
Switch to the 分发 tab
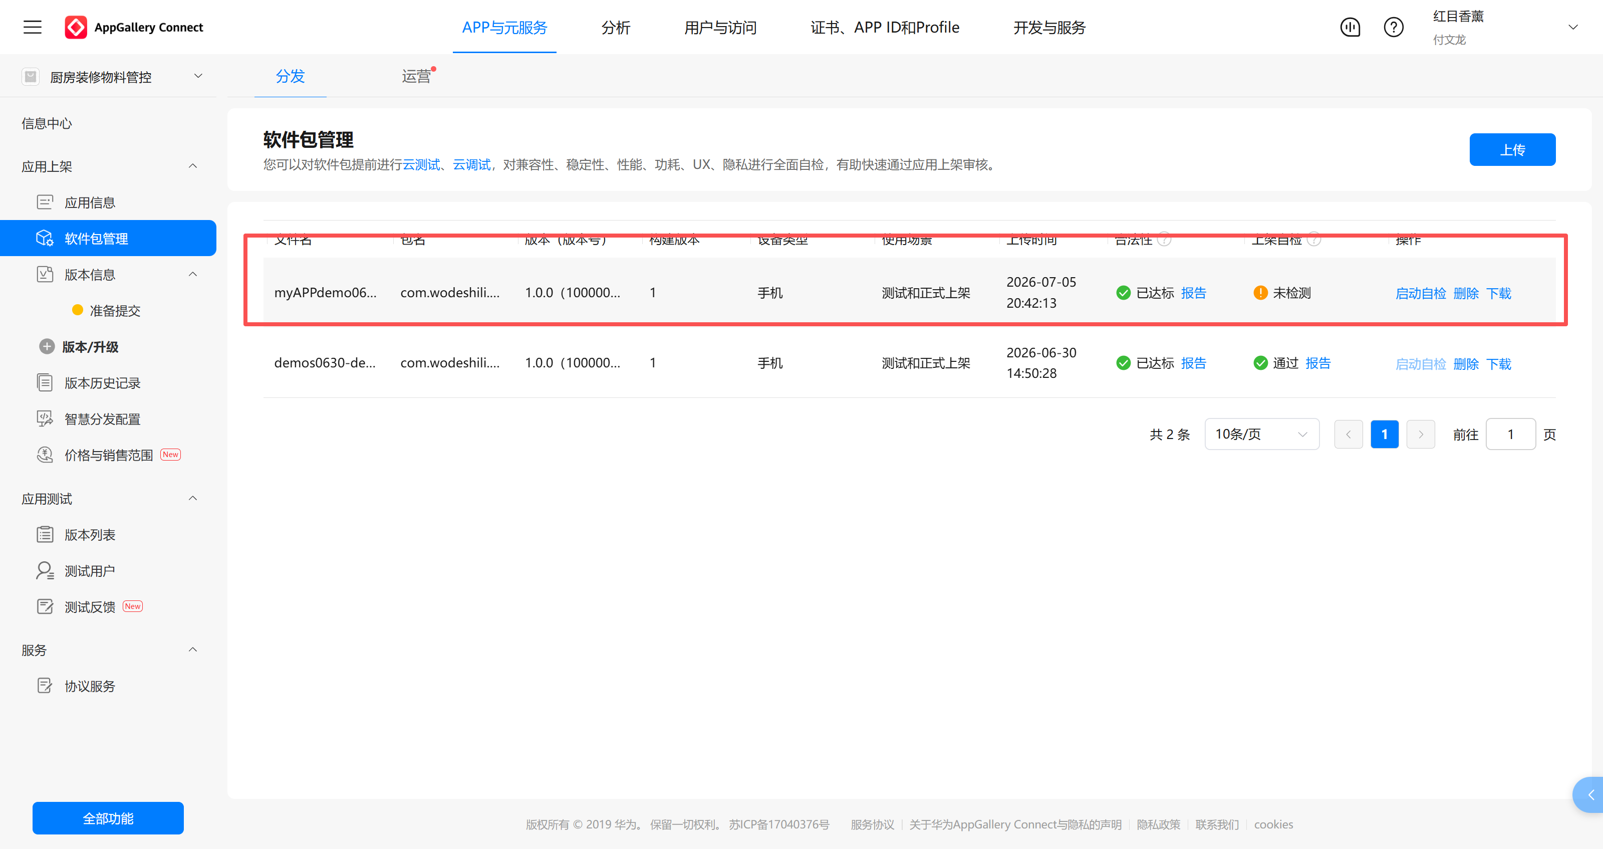click(x=290, y=76)
